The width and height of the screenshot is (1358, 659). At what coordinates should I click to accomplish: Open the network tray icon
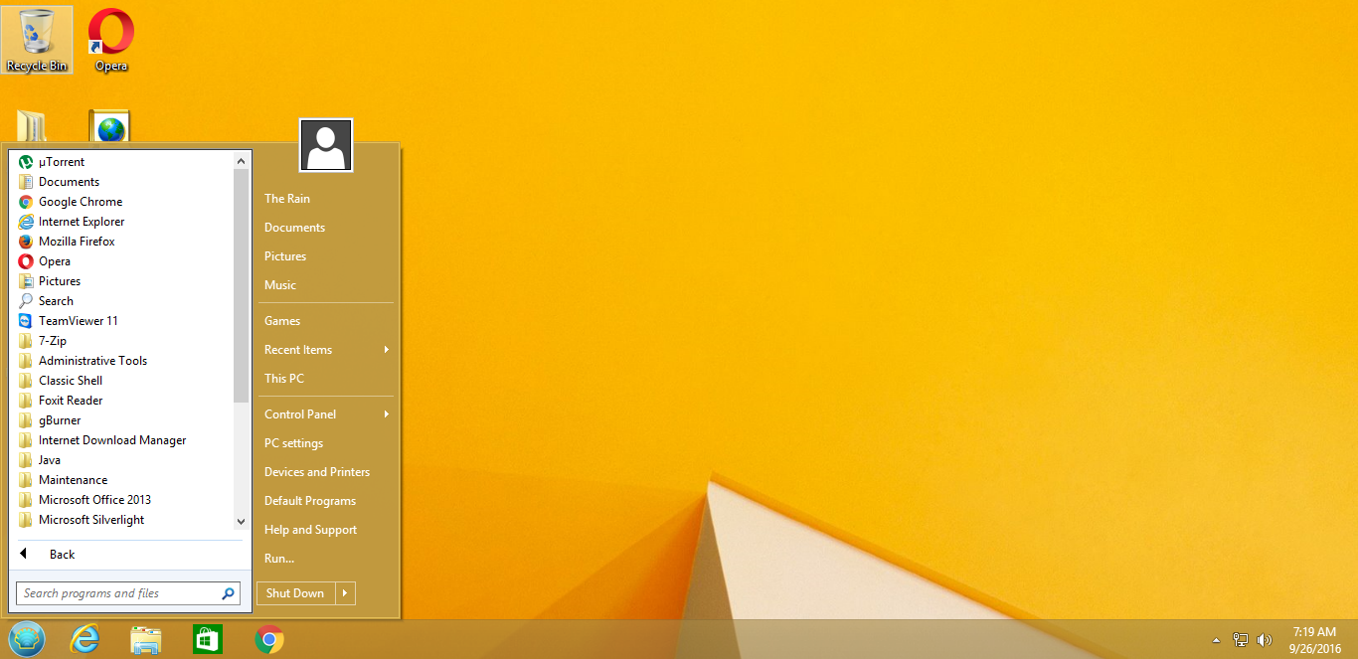coord(1240,640)
